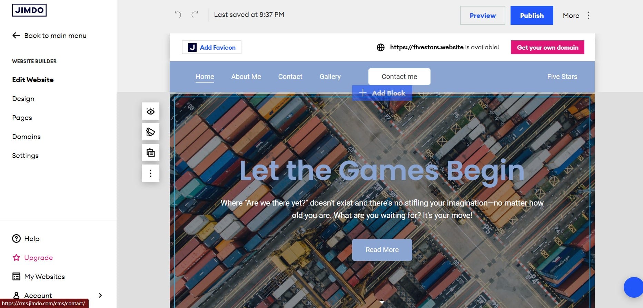Image resolution: width=643 pixels, height=308 pixels.
Task: Click Help text link
Action: (32, 239)
